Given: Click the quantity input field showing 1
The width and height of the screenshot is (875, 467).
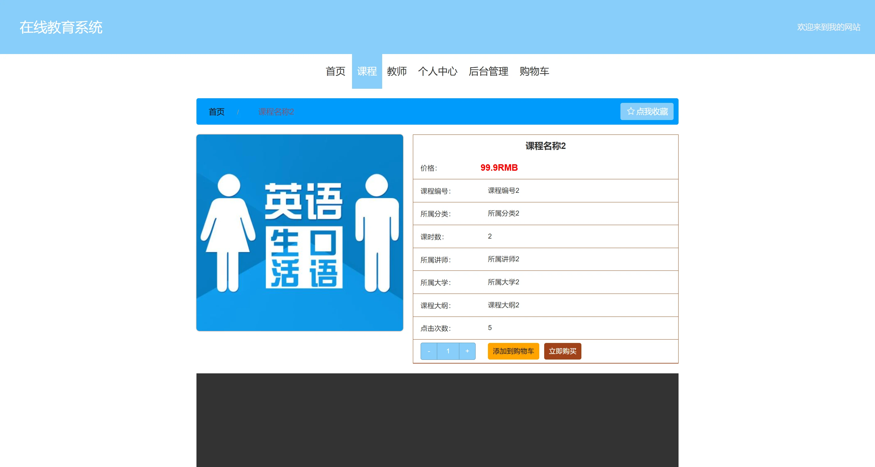Looking at the screenshot, I should (448, 351).
